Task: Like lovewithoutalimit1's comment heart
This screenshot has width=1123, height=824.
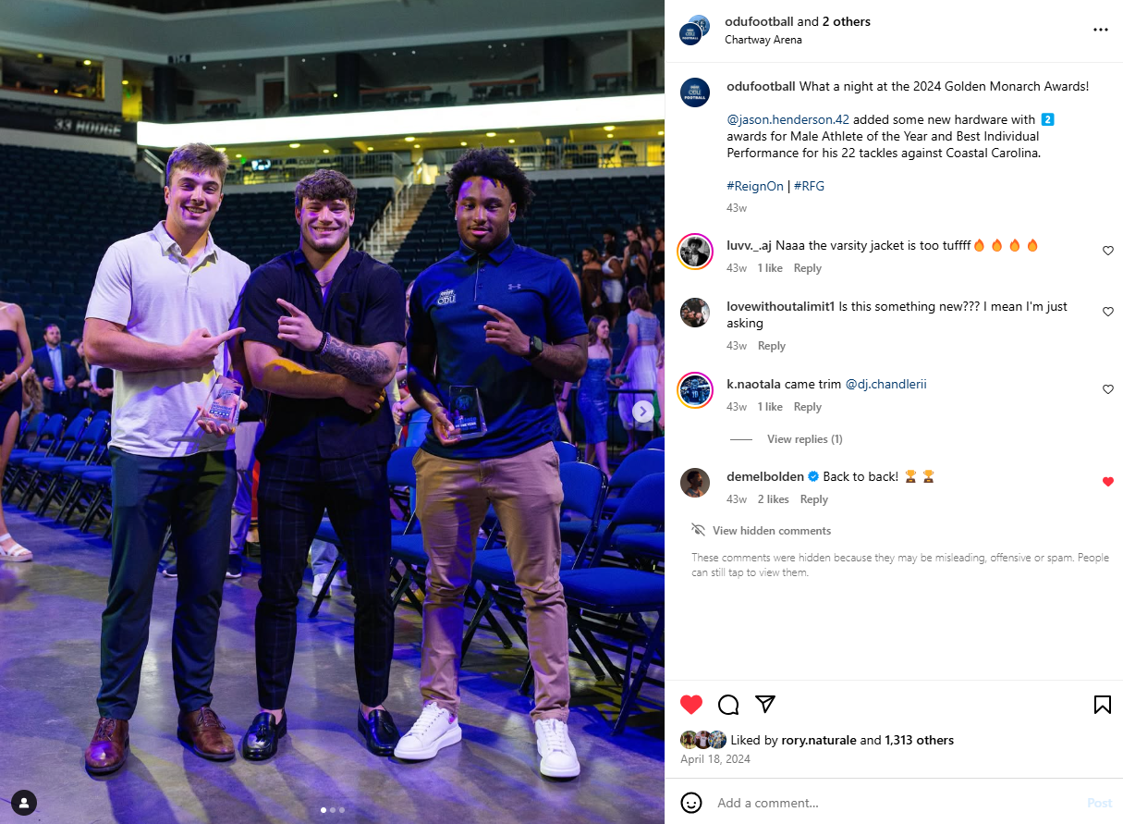Action: [x=1108, y=312]
